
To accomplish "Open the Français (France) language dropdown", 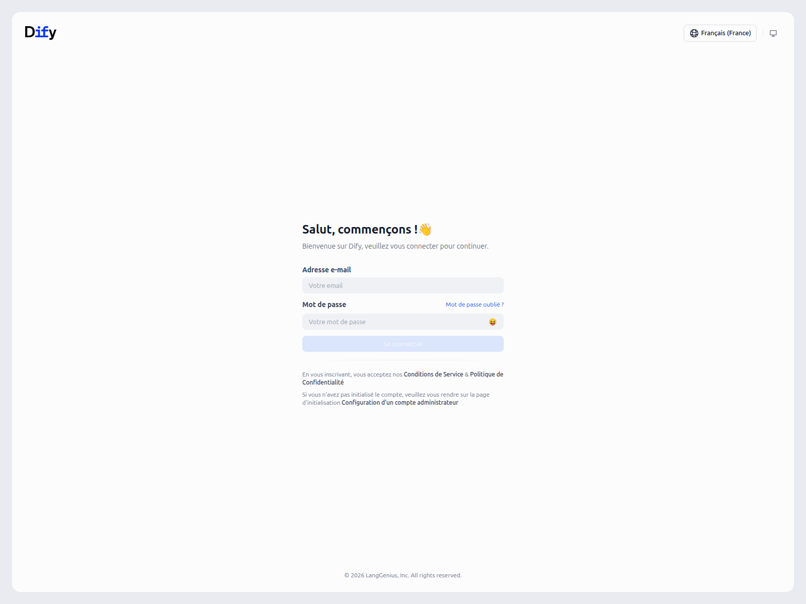I will (720, 33).
